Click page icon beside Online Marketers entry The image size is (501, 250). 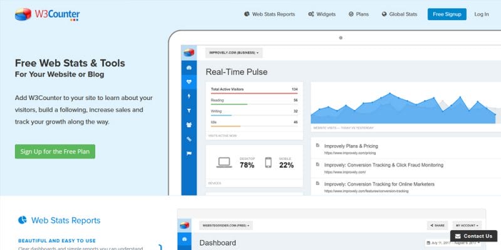click(x=318, y=183)
